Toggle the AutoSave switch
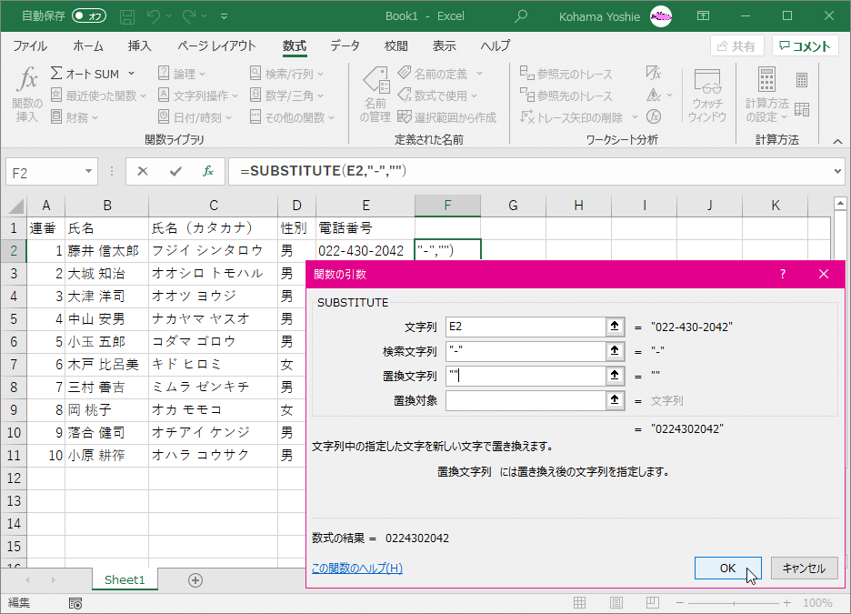 pyautogui.click(x=89, y=15)
